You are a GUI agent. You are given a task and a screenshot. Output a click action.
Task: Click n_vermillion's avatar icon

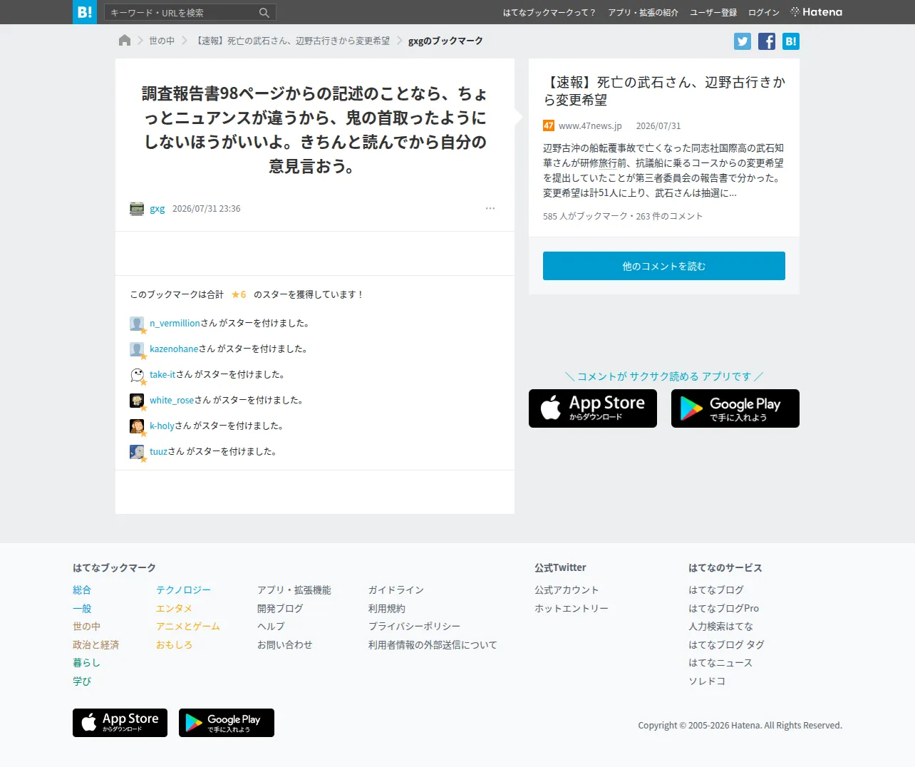tap(137, 324)
